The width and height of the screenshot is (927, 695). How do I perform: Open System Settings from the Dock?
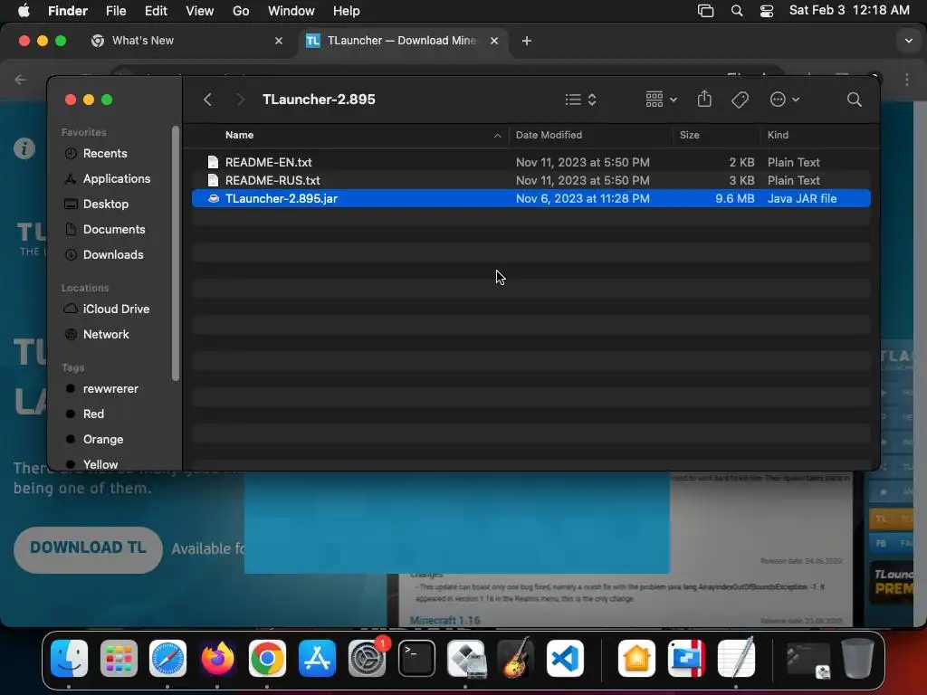click(x=368, y=659)
